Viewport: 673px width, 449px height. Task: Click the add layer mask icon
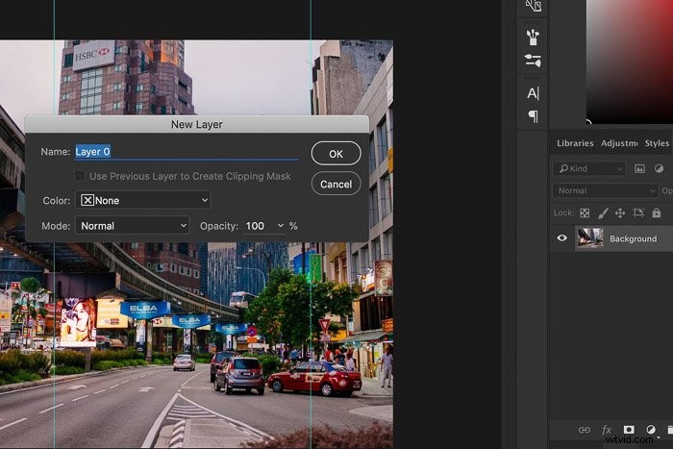coord(629,429)
